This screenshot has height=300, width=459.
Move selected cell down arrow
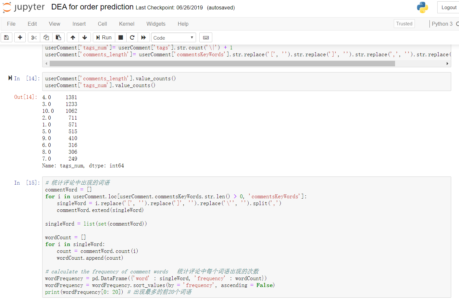click(x=85, y=37)
